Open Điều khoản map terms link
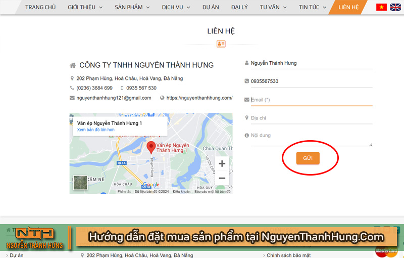This screenshot has width=404, height=258. [181, 191]
